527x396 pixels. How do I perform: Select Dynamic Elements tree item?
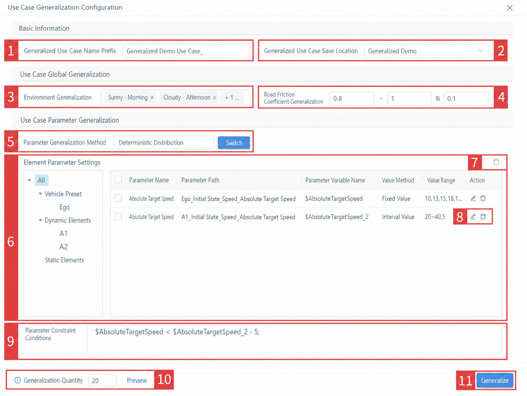coord(68,220)
